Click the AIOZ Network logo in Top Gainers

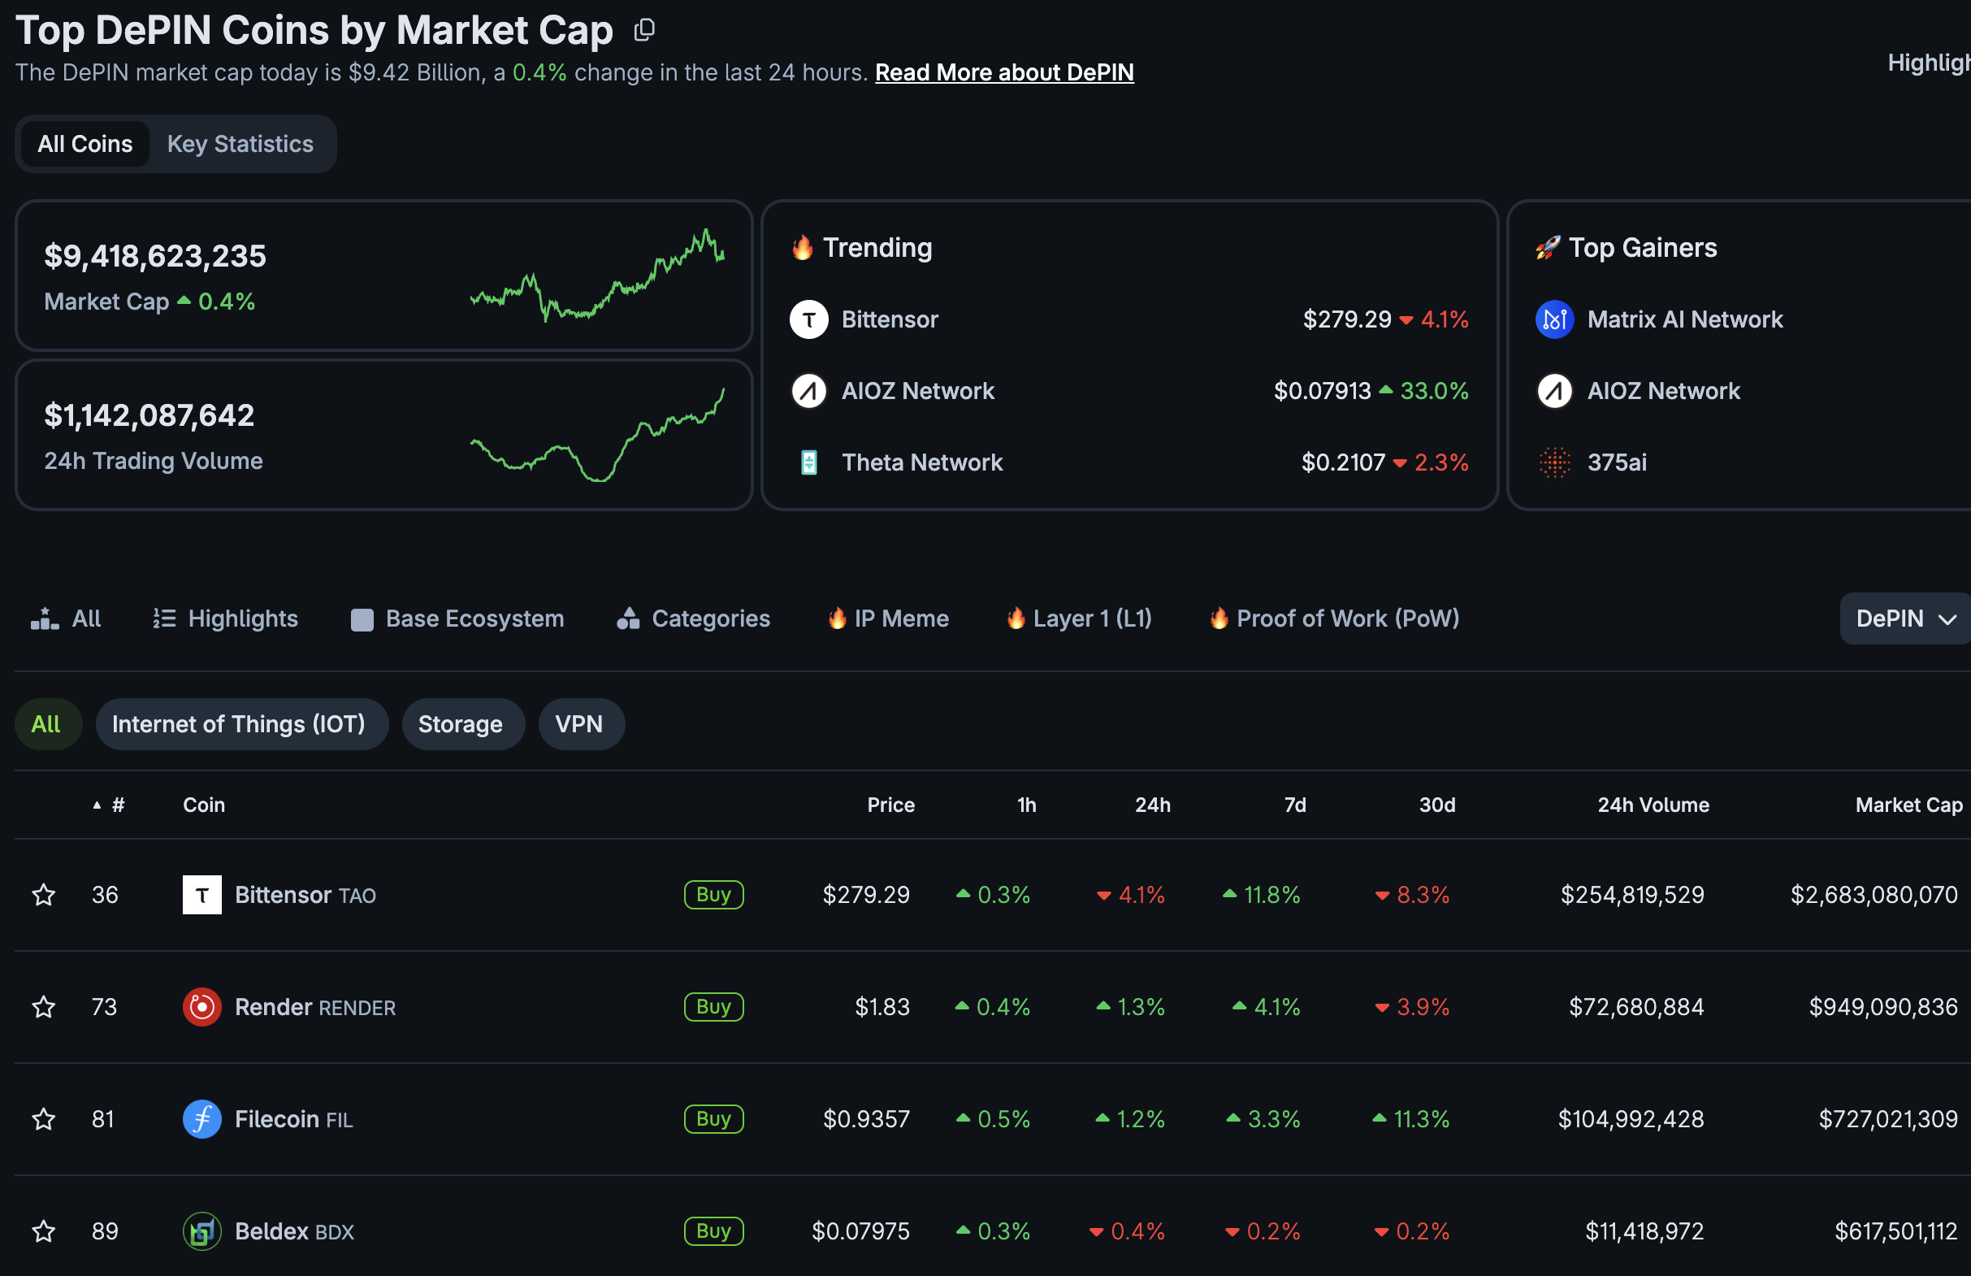pyautogui.click(x=1553, y=390)
